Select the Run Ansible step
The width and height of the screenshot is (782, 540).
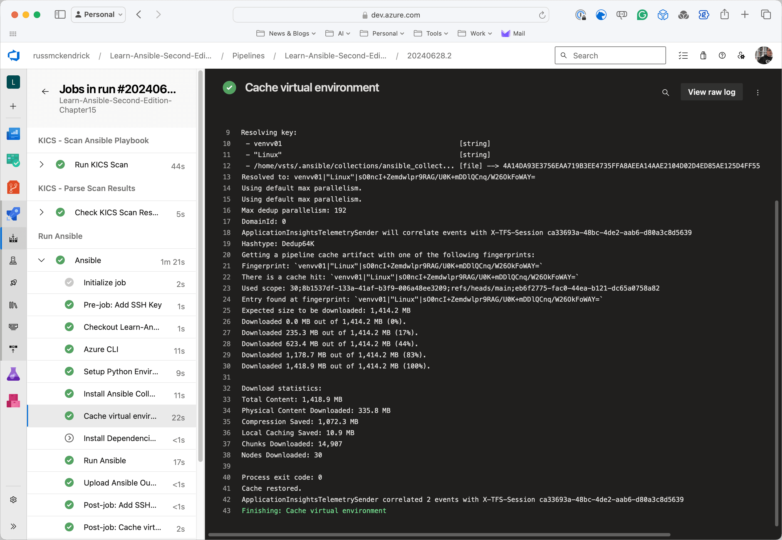[105, 461]
